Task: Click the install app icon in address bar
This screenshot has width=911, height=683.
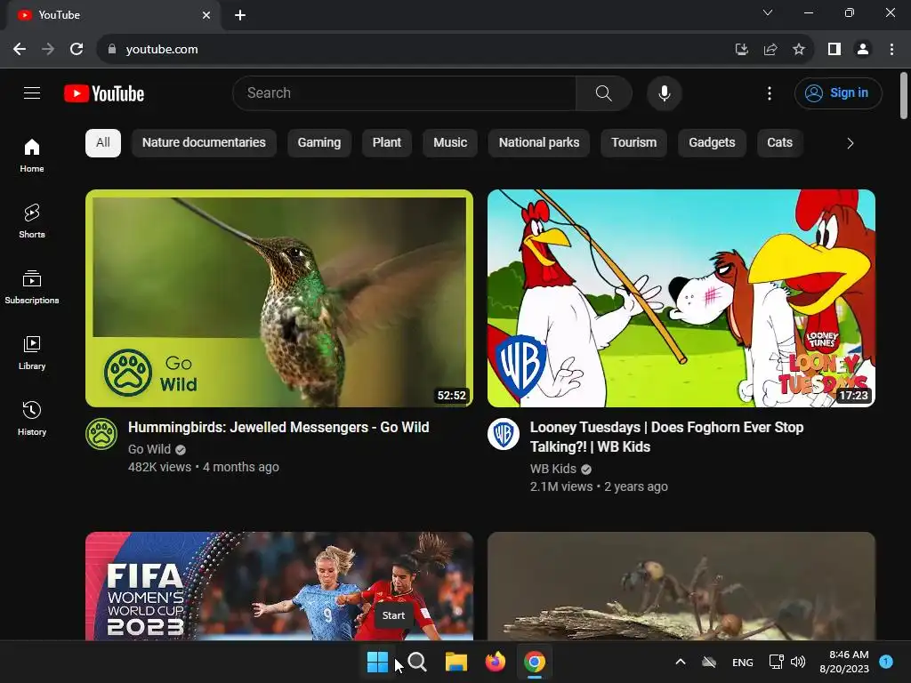Action: coord(741,50)
